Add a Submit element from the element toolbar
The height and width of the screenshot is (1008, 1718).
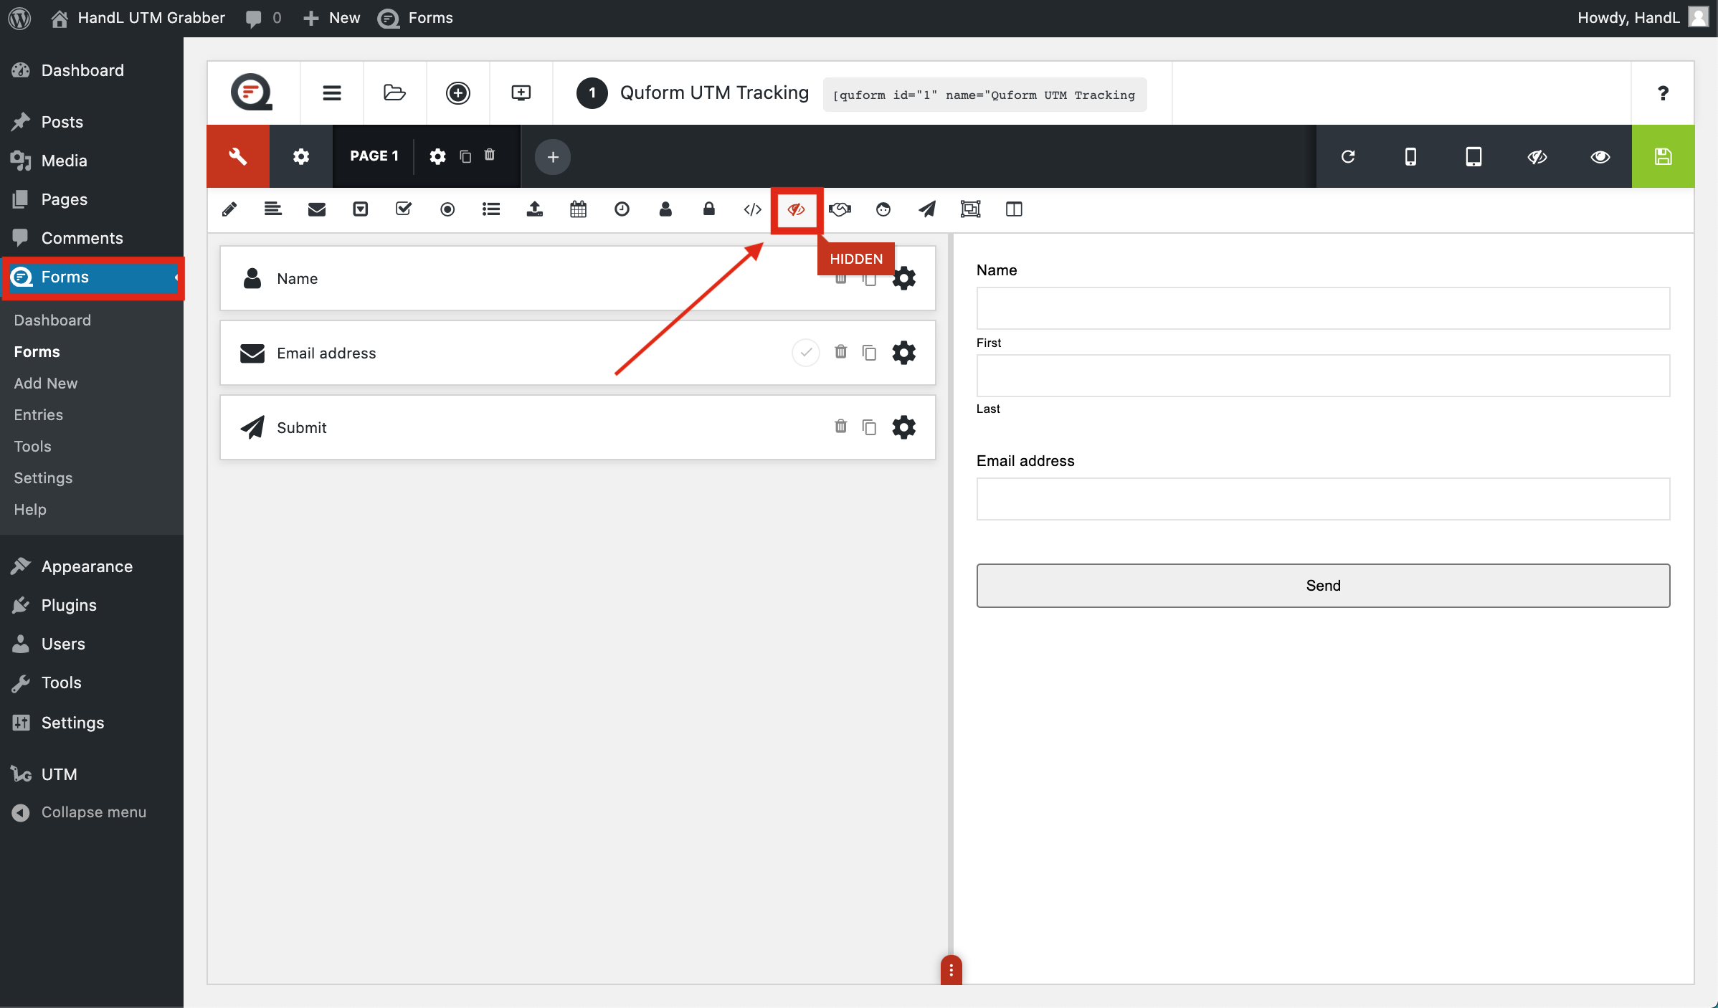click(927, 209)
